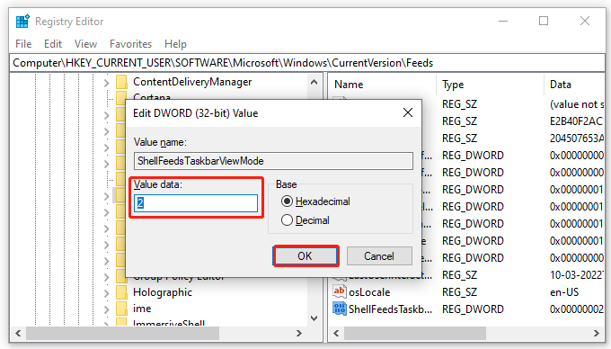Image resolution: width=611 pixels, height=349 pixels.
Task: Click values pane scroll left arrow
Action: pyautogui.click(x=336, y=334)
